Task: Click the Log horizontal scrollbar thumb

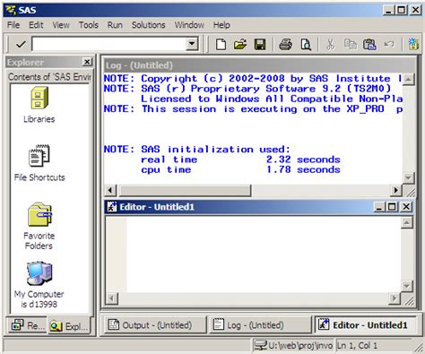Action: point(186,190)
